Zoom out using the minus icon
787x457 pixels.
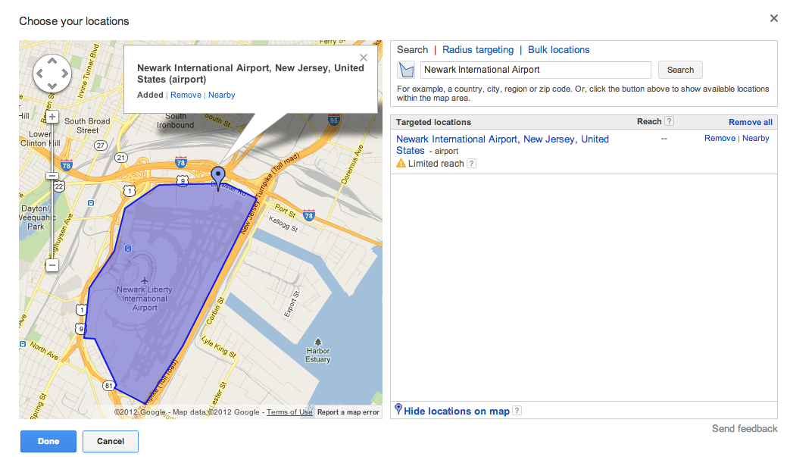point(52,265)
